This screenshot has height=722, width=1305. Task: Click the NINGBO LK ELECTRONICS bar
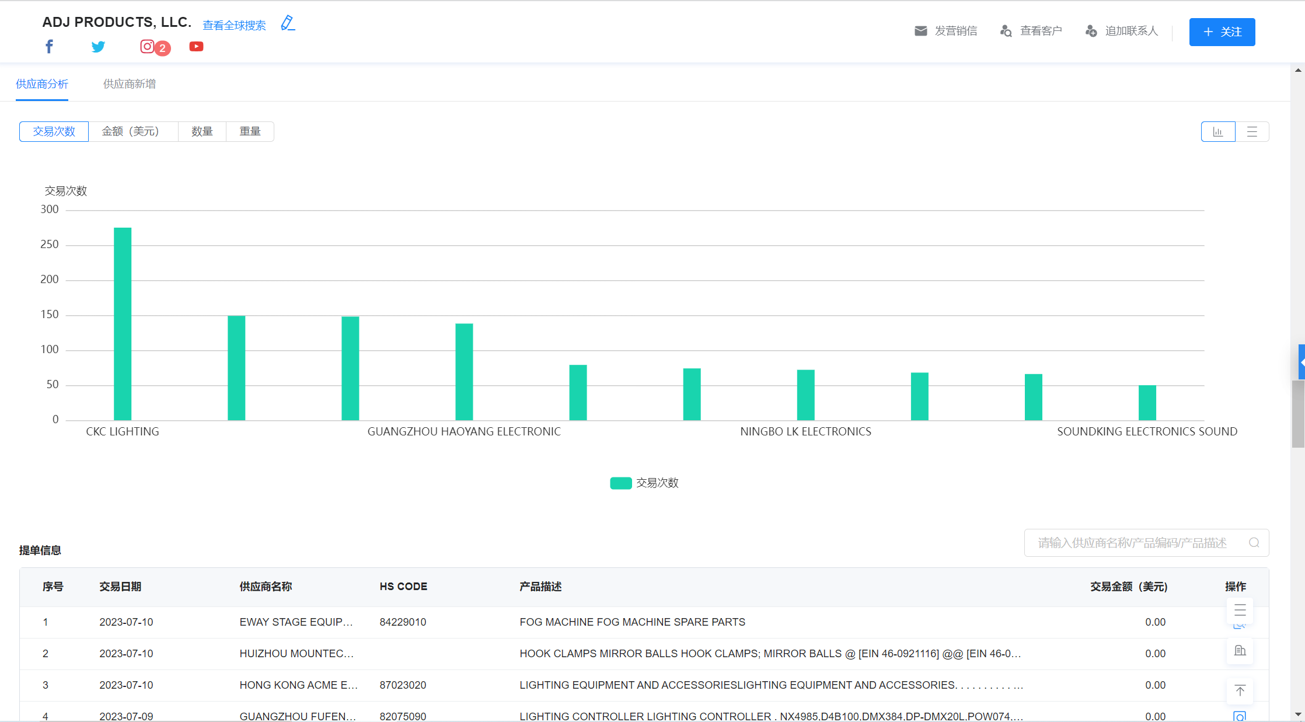coord(805,395)
